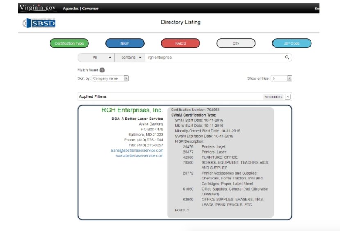Viewport: 340px width, 231px height.
Task: Click SWaM Expiration Date text
Action: (x=204, y=136)
